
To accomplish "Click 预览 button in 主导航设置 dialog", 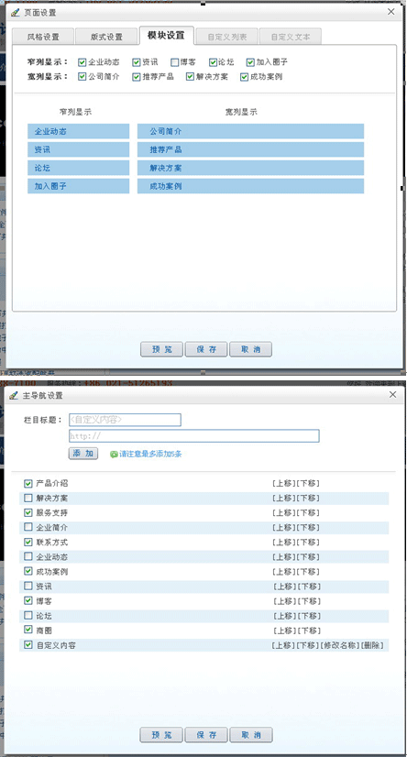I will click(x=161, y=735).
